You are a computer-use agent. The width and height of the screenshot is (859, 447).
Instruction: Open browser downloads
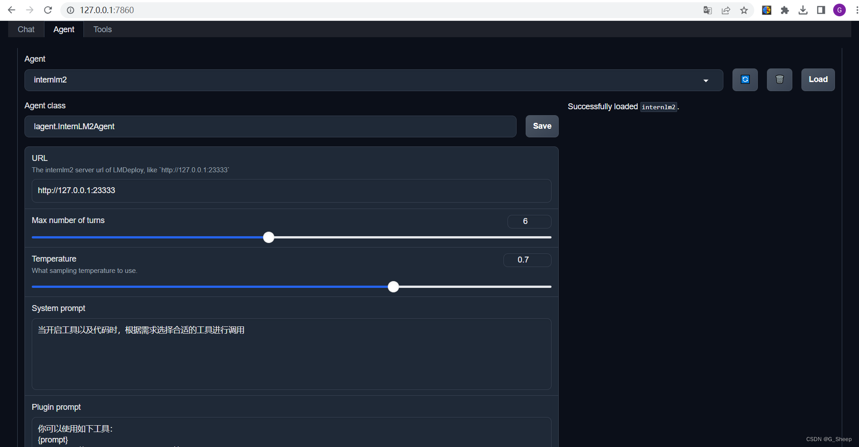[803, 10]
